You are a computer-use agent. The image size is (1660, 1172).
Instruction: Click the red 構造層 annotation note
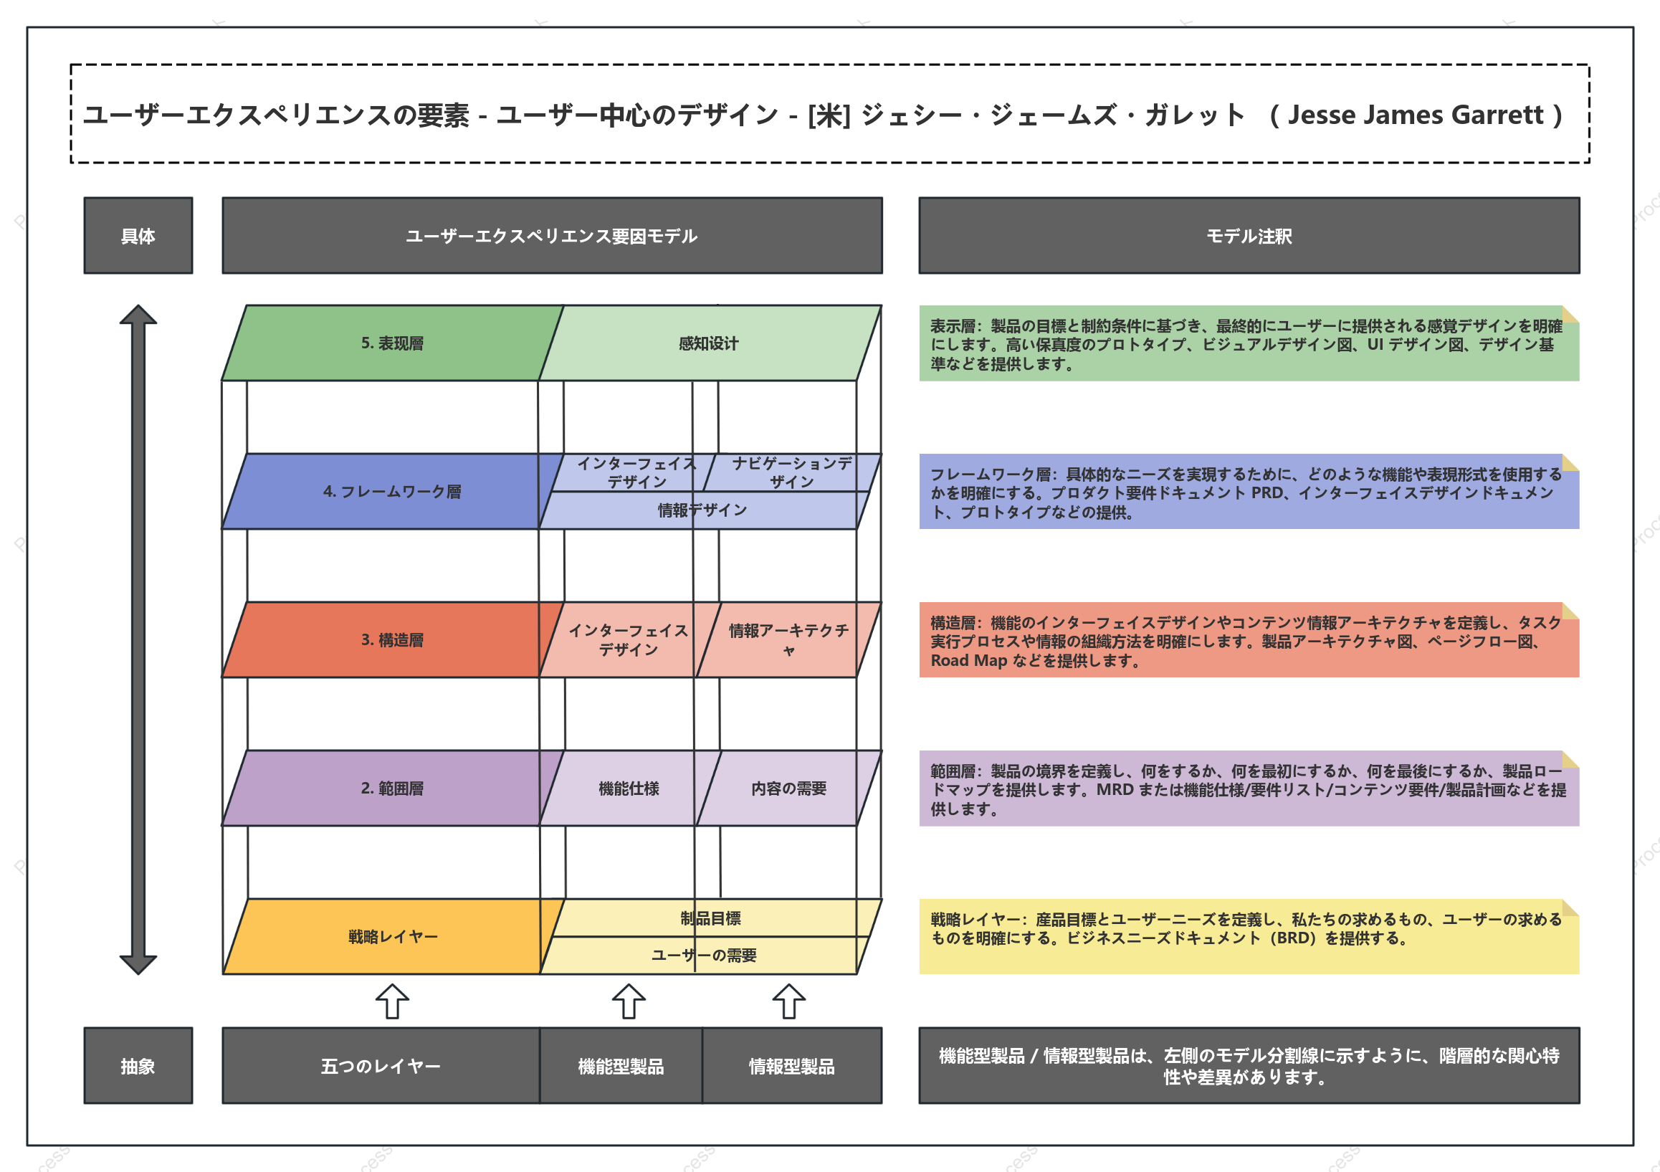[x=1249, y=640]
